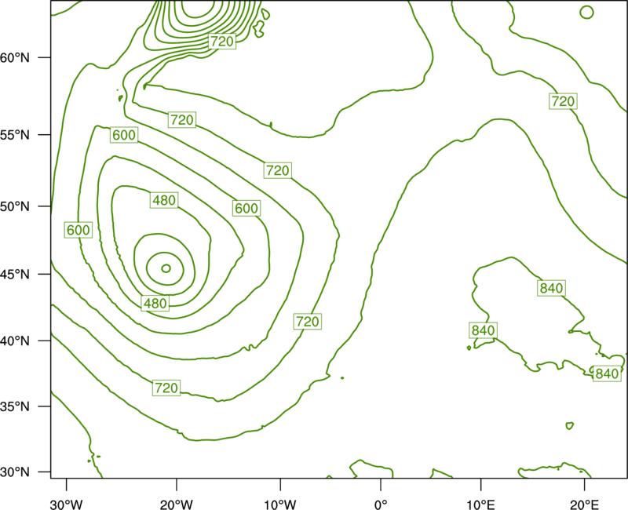Viewport: 628px width, 510px height.
Task: Select the 45°N latitude axis label
Action: [14, 275]
